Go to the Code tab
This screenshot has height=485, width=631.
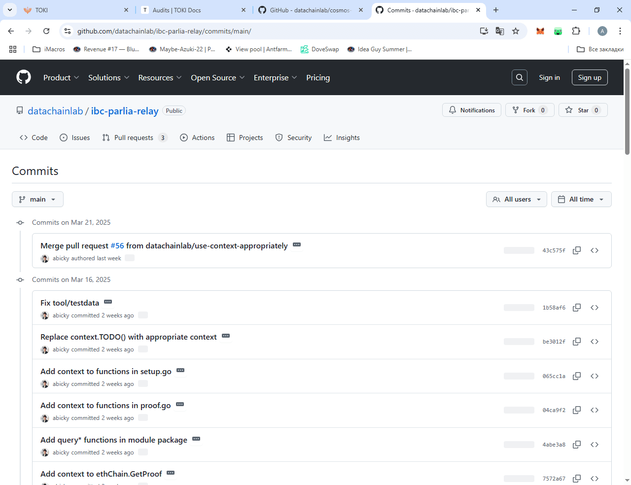[34, 138]
